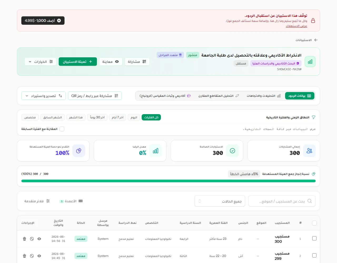Switch to التحليلات والاتجاهات tab

pyautogui.click(x=264, y=96)
